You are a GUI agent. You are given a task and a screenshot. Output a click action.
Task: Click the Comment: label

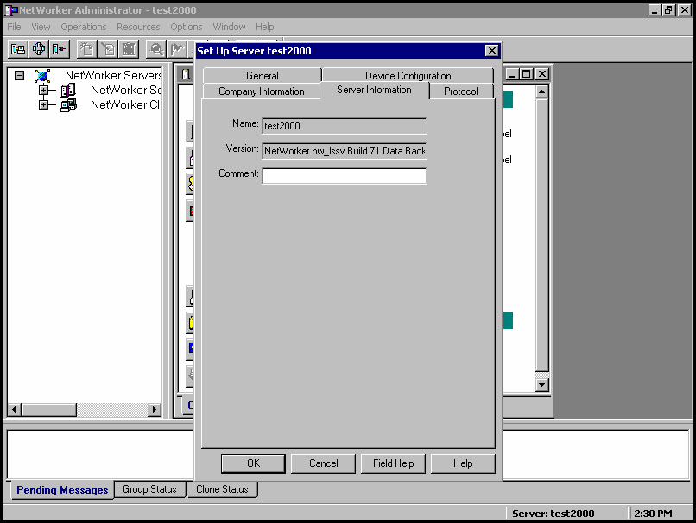pos(238,173)
